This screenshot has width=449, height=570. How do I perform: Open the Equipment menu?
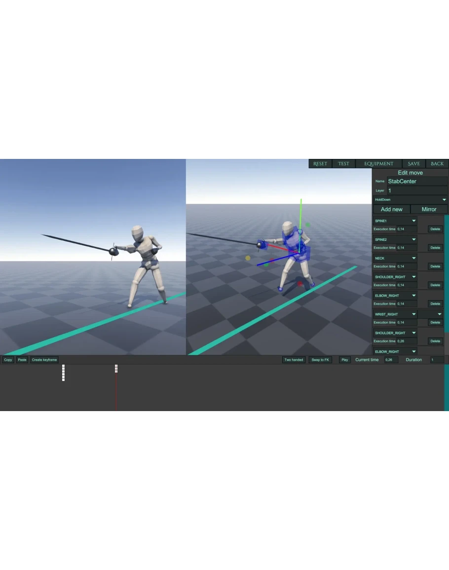pos(378,164)
